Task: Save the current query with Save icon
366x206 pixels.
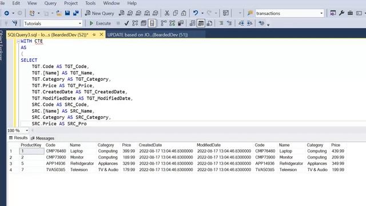Action: point(67,13)
